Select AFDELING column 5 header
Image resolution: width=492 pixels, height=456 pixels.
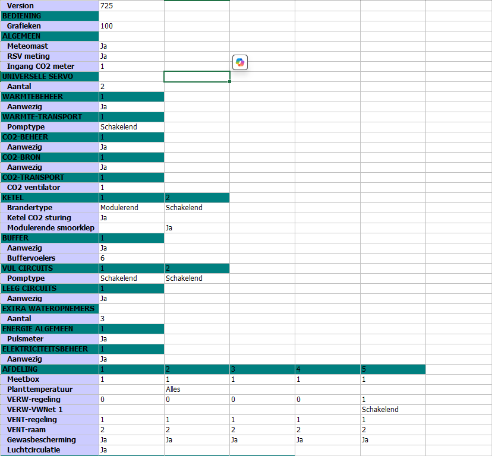(393, 369)
